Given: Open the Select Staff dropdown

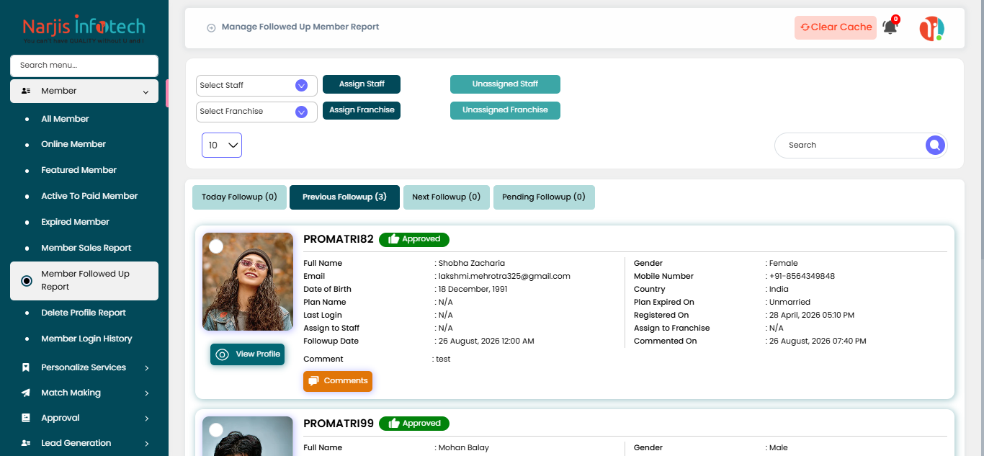Looking at the screenshot, I should (x=256, y=86).
